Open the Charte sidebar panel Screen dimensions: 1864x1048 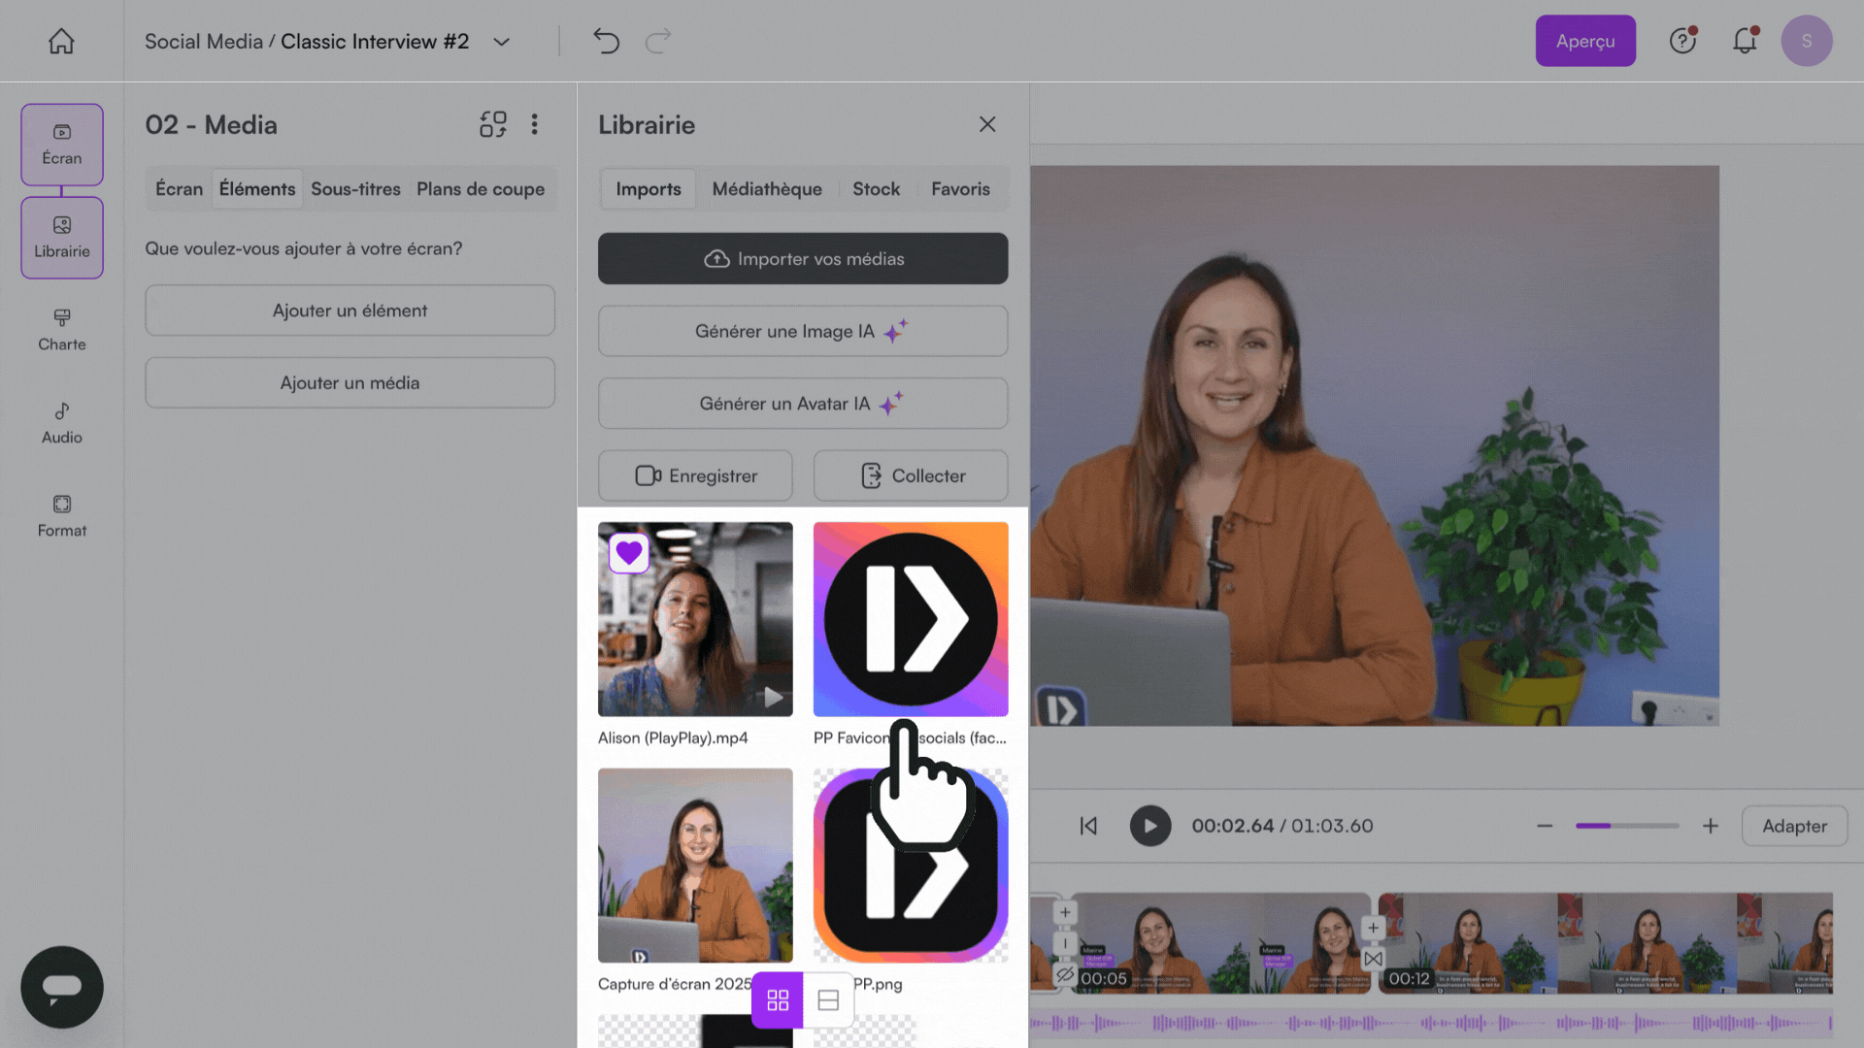[x=61, y=330]
